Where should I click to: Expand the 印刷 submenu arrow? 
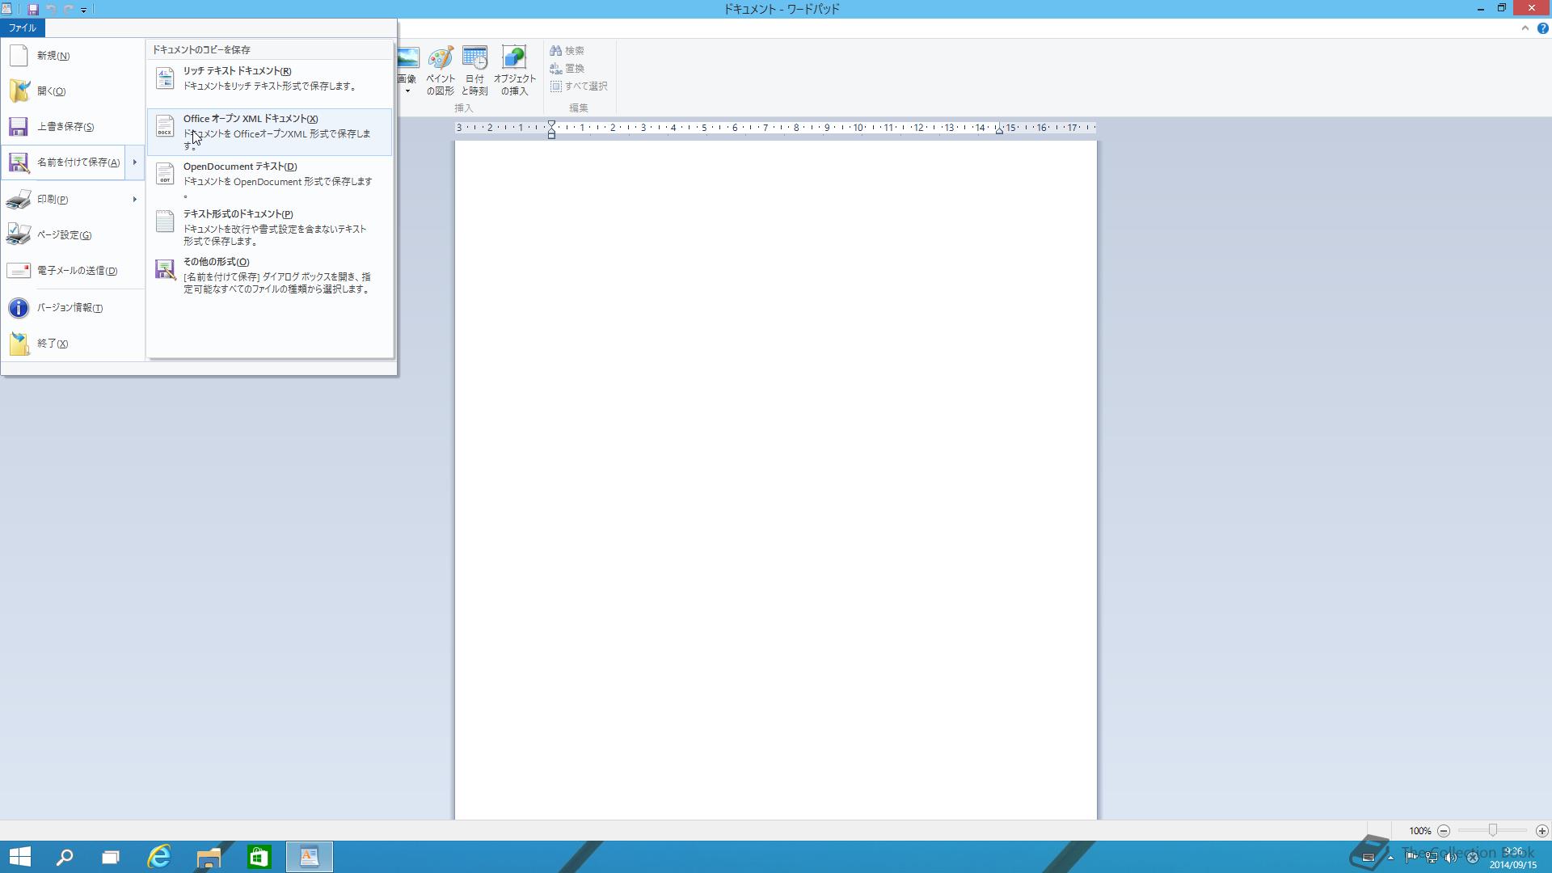[x=135, y=200]
